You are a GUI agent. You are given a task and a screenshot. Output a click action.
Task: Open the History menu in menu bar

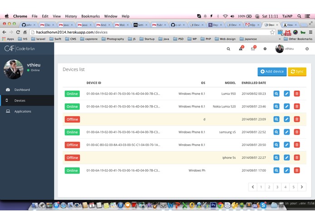tap(71, 16)
